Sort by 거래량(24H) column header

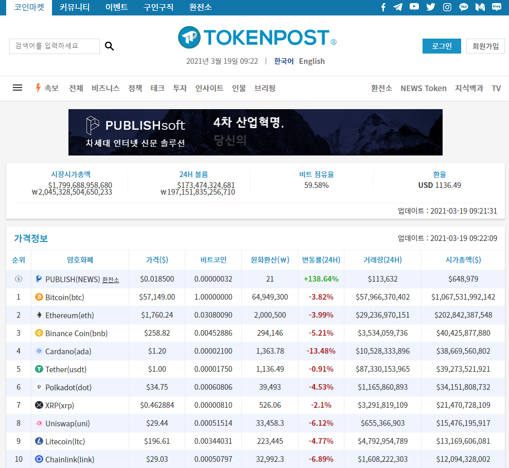[x=383, y=260]
